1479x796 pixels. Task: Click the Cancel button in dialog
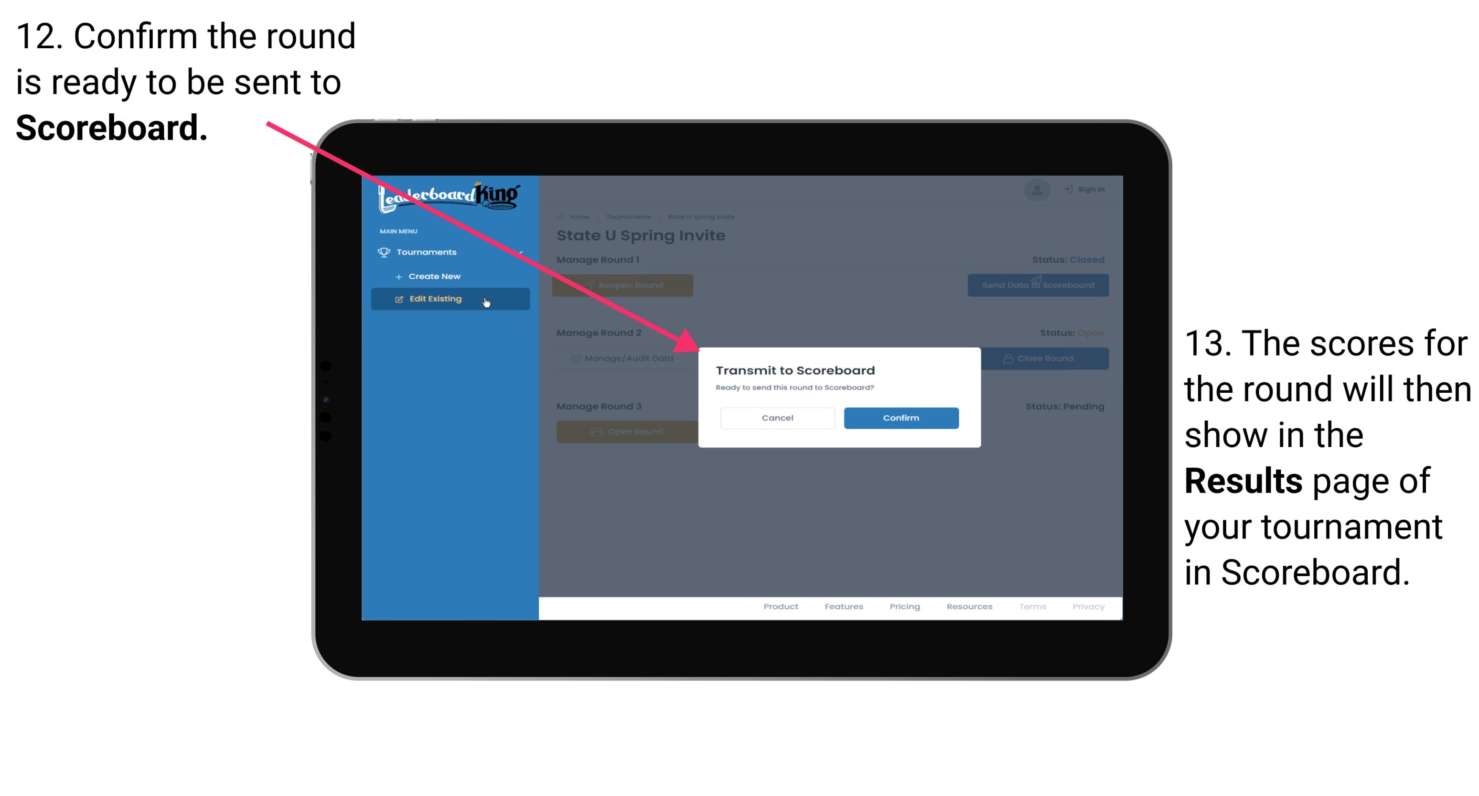(777, 417)
